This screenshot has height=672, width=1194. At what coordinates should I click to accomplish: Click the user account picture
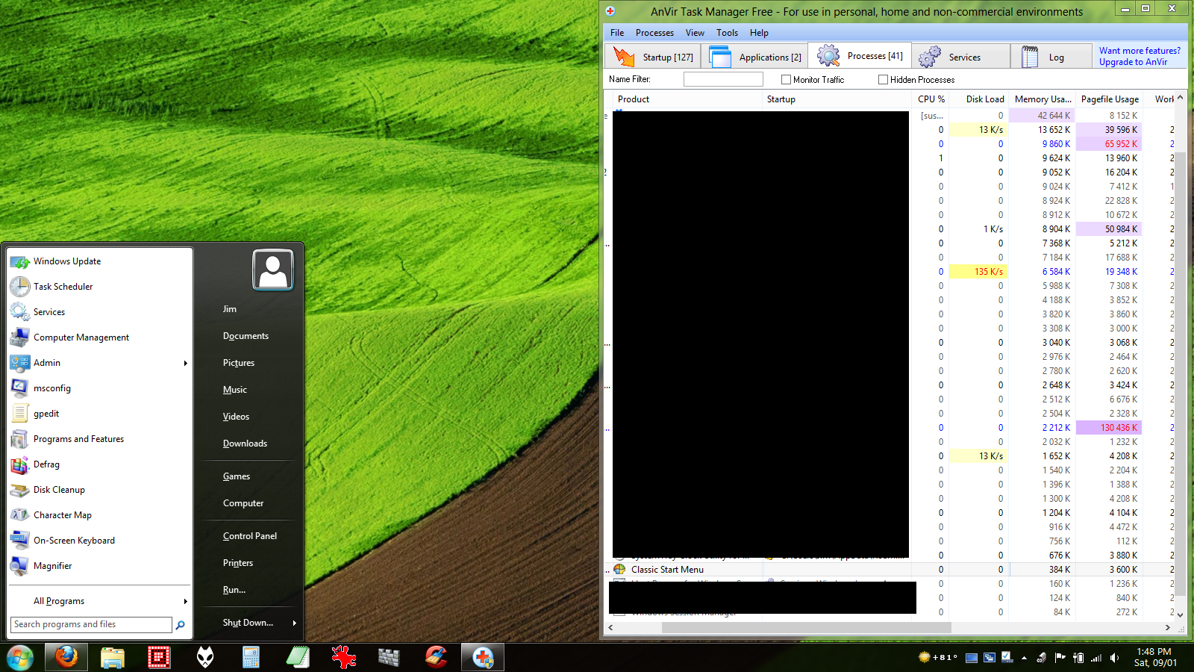[x=273, y=270]
